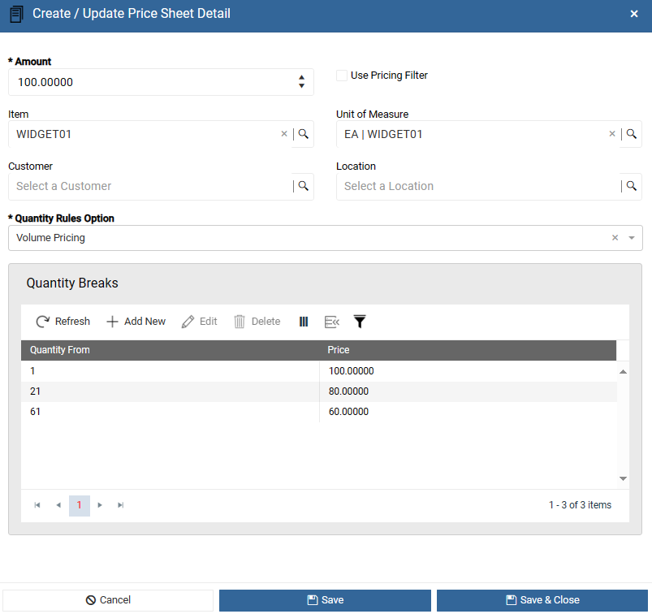Click the grid scrollbar up arrow
652x614 pixels.
[623, 372]
